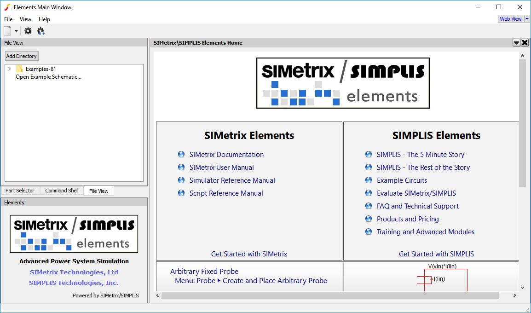
Task: Click globe icon beside Evaluate SIMetrix/SIMPLIS
Action: pyautogui.click(x=369, y=193)
